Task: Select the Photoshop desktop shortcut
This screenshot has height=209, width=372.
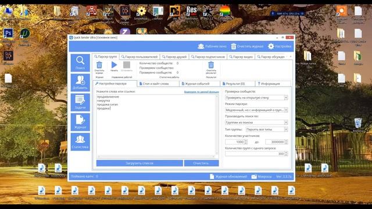Action: pyautogui.click(x=8, y=34)
